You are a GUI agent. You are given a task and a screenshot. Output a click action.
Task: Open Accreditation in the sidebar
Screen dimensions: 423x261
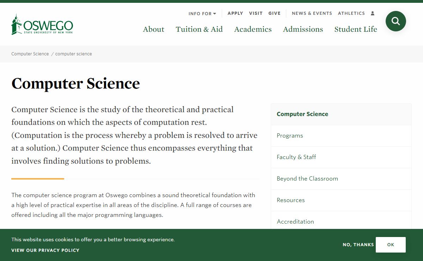tap(341, 220)
